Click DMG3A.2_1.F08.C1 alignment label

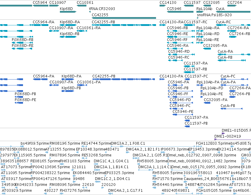(128, 143)
